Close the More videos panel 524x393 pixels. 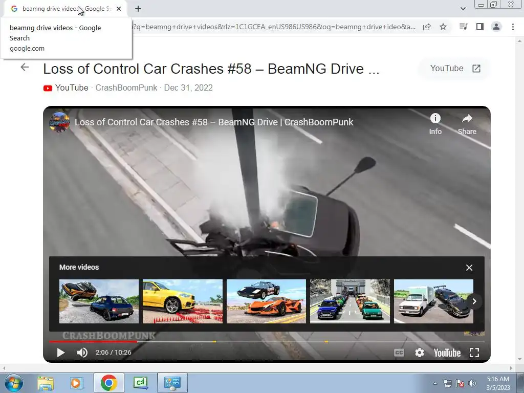(x=469, y=268)
